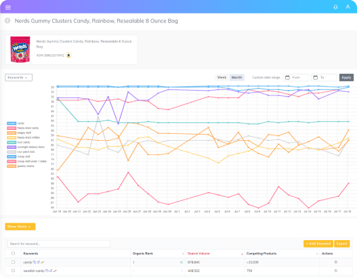Toggle candy series in chart legend
357x278 pixels.
click(x=16, y=123)
